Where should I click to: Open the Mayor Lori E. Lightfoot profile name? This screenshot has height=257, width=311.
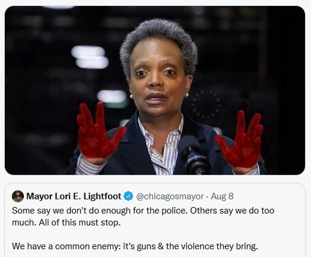[x=74, y=196]
